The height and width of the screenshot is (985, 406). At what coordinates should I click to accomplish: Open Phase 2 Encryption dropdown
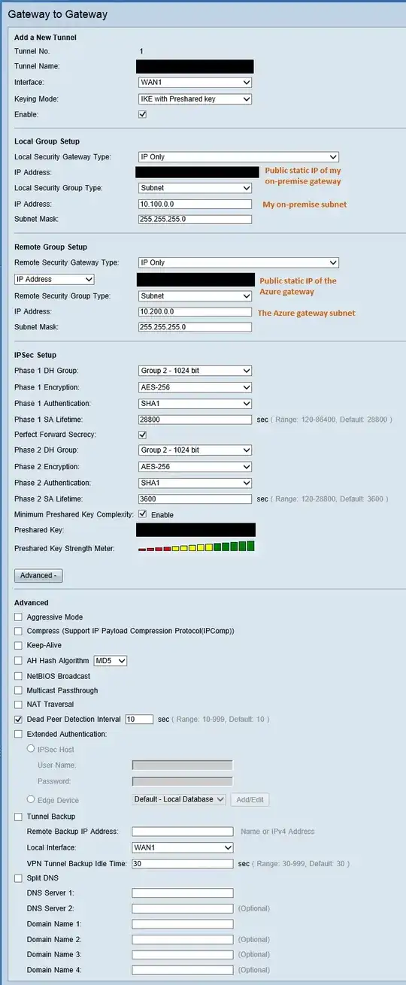(x=195, y=467)
